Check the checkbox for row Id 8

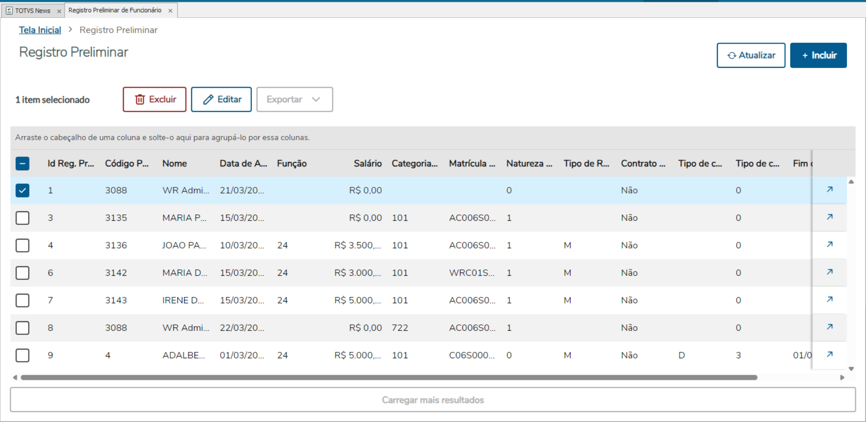[22, 328]
